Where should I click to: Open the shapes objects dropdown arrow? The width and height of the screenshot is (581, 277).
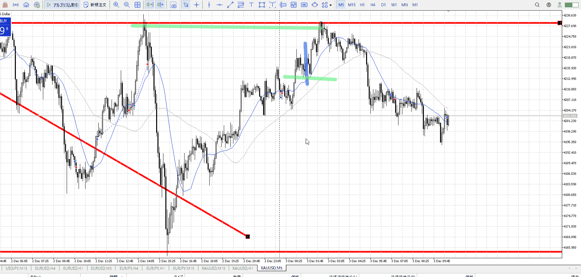(330, 5)
